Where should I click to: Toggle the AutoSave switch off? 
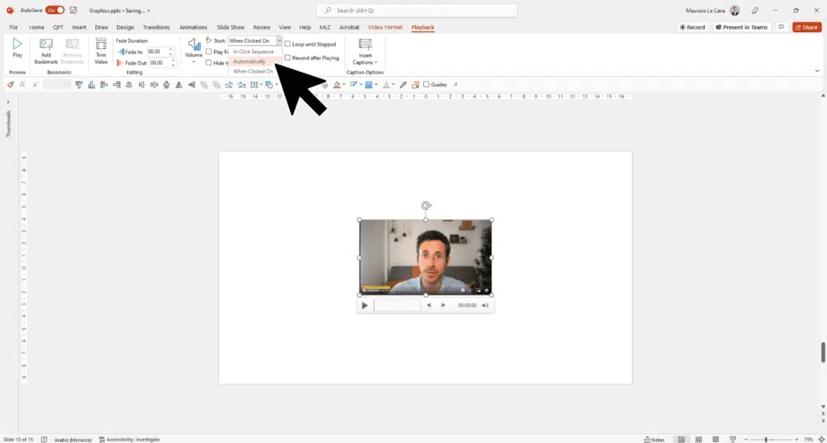pos(55,10)
